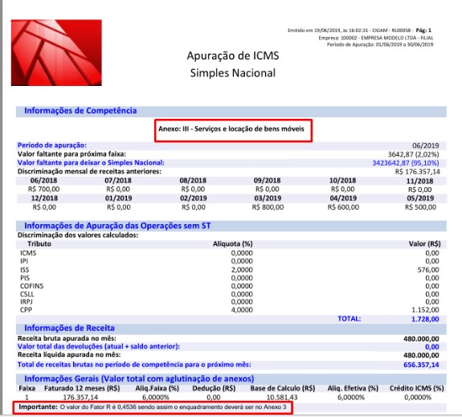Select the R$ 800,00 revenue cell

[x=268, y=207]
